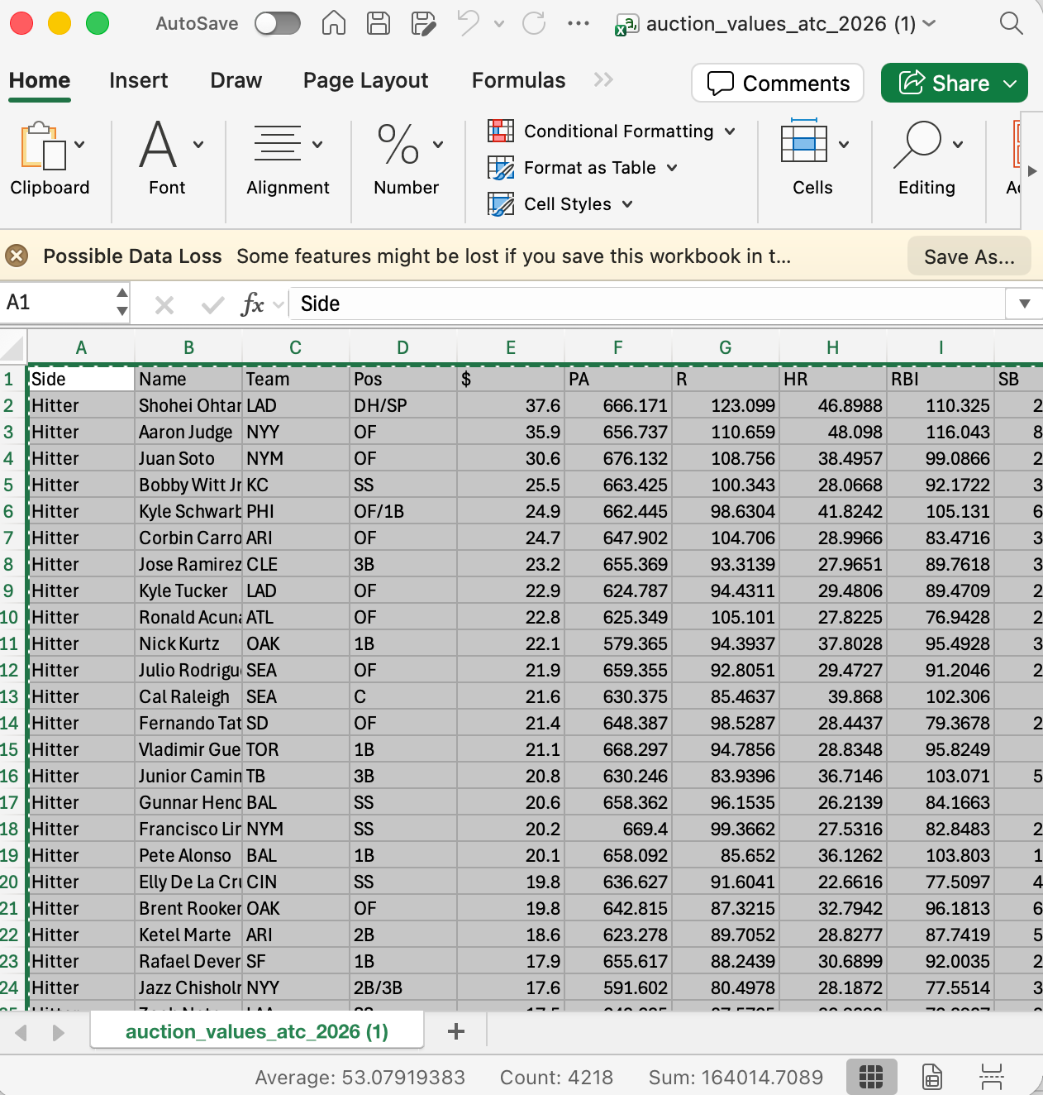Select the cell containing Aaron Judge

pyautogui.click(x=188, y=432)
